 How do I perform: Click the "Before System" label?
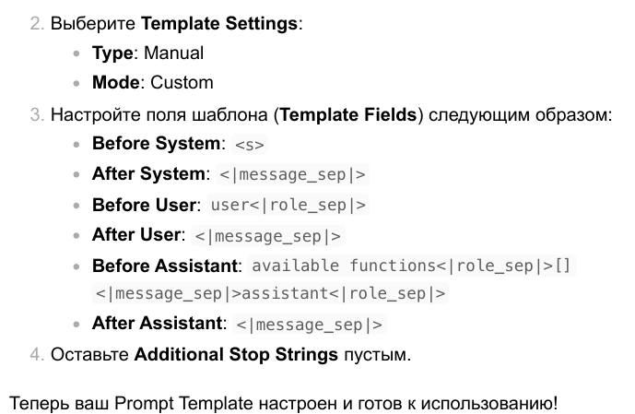point(157,145)
